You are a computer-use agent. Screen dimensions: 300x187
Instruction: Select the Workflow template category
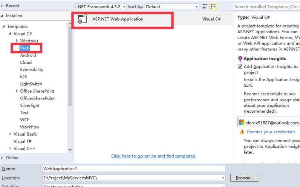point(30,127)
